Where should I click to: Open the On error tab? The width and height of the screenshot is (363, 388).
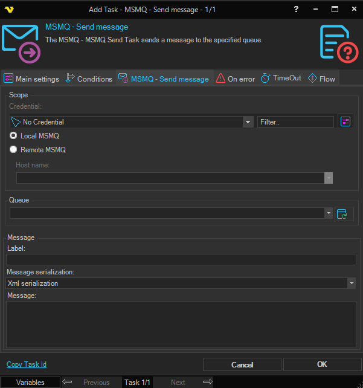(x=236, y=79)
